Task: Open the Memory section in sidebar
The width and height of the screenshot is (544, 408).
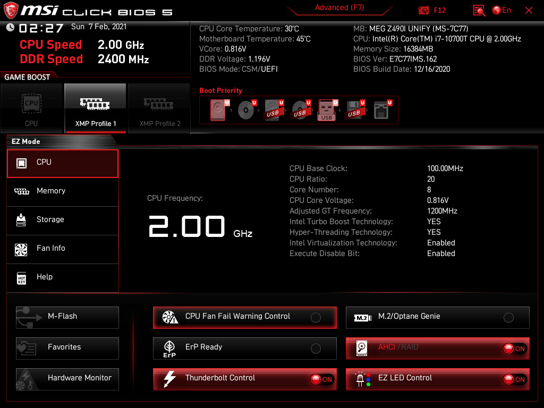Action: click(63, 191)
